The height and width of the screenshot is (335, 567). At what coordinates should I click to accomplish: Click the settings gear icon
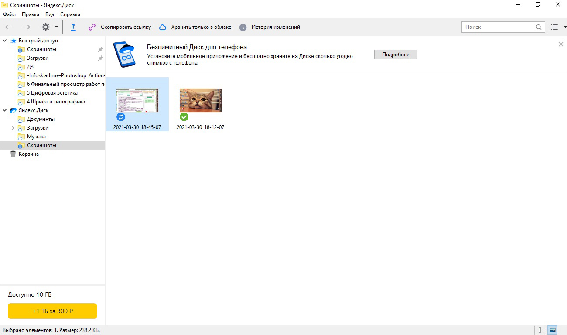pos(46,27)
